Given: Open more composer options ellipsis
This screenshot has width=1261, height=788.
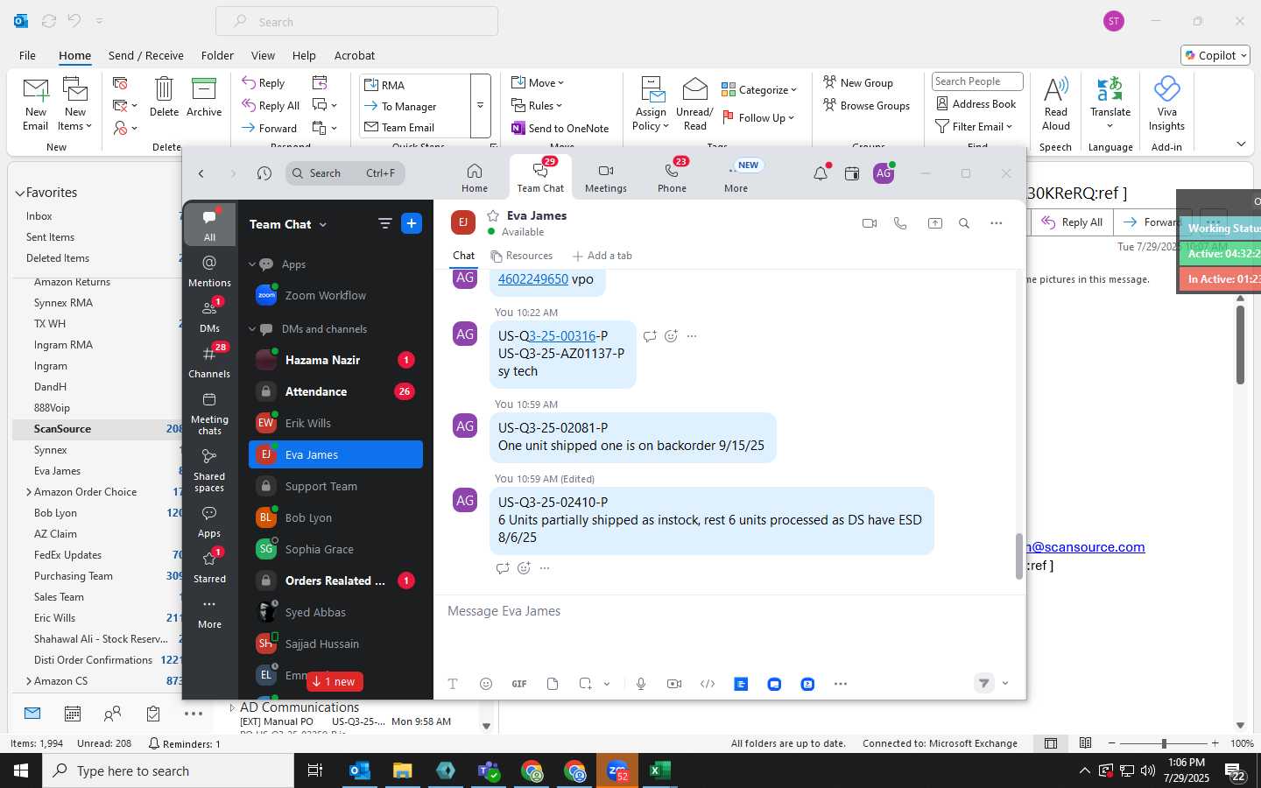Looking at the screenshot, I should 841,684.
